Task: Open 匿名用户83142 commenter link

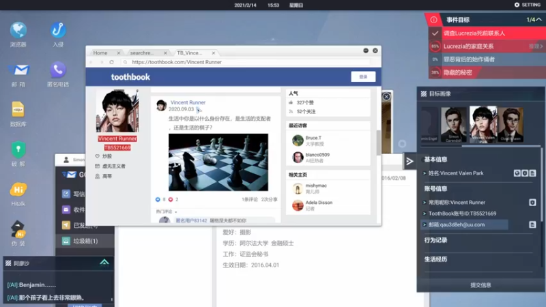Action: tap(191, 220)
